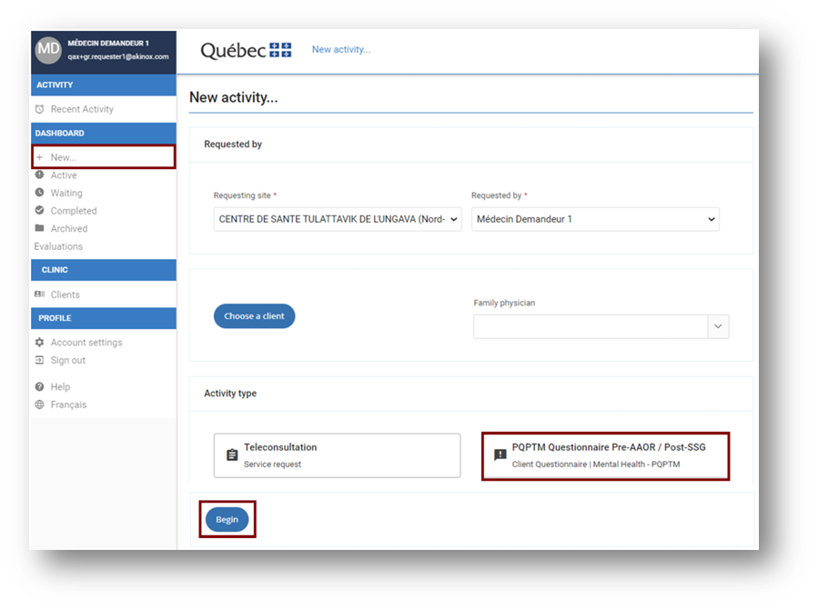818x609 pixels.
Task: Select New... in the Dashboard menu
Action: coord(104,157)
